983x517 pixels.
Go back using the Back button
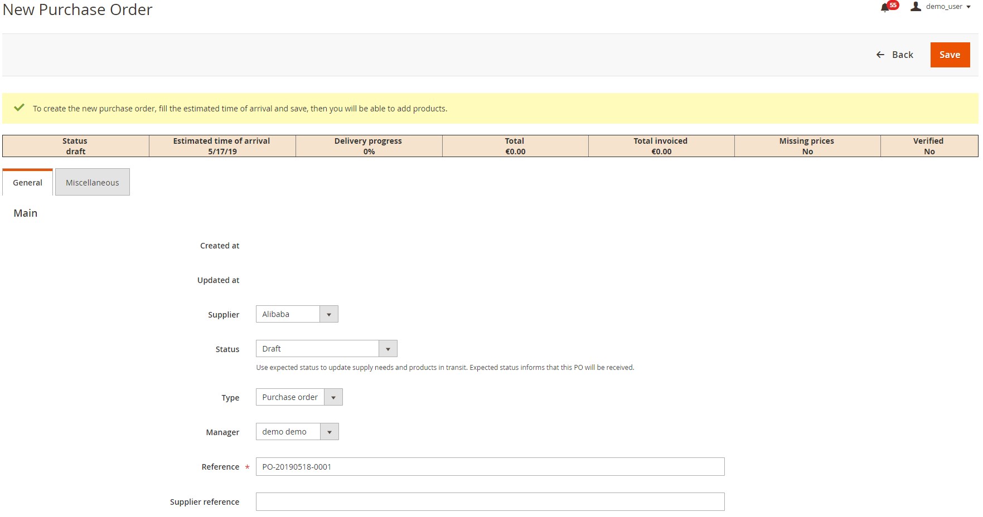(894, 55)
